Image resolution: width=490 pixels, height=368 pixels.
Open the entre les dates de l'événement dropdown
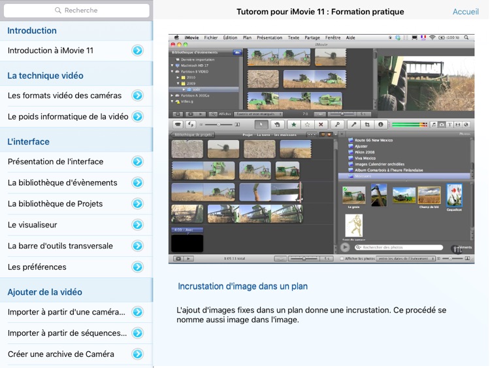406,259
